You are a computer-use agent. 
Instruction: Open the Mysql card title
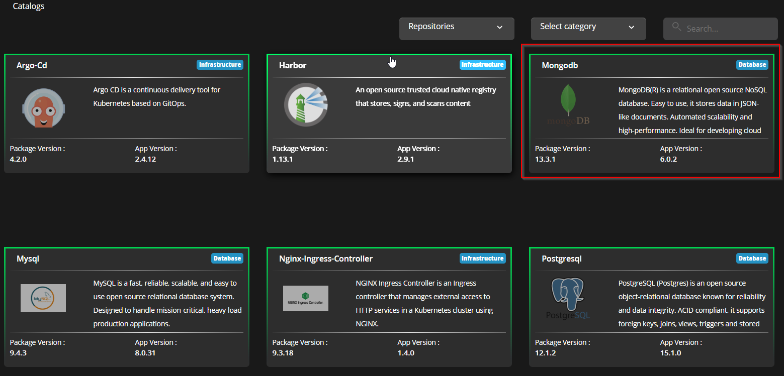pyautogui.click(x=28, y=259)
